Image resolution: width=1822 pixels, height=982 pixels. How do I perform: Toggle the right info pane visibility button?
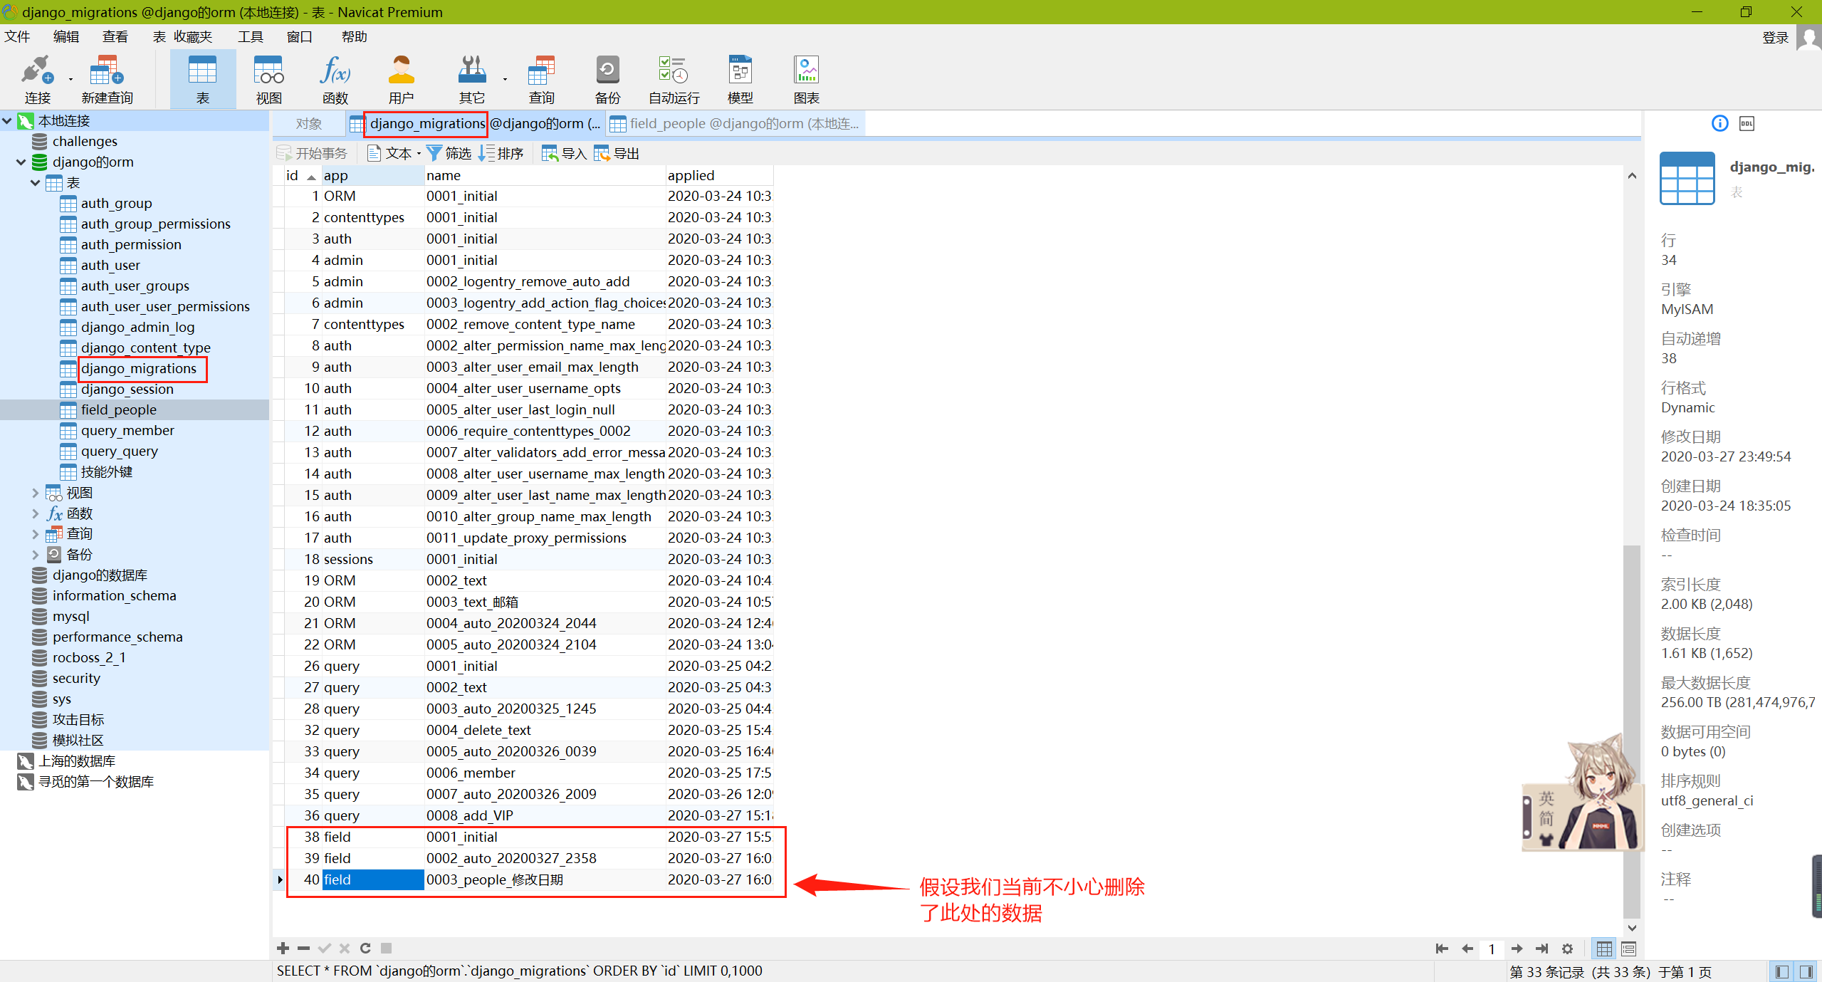[1806, 971]
